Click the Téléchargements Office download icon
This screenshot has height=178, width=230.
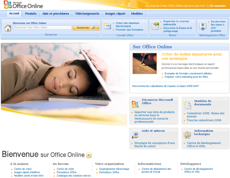click(203, 26)
